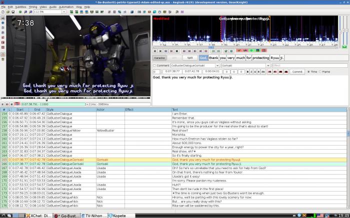
Task: Open the Automation menu
Action: coord(66,7)
